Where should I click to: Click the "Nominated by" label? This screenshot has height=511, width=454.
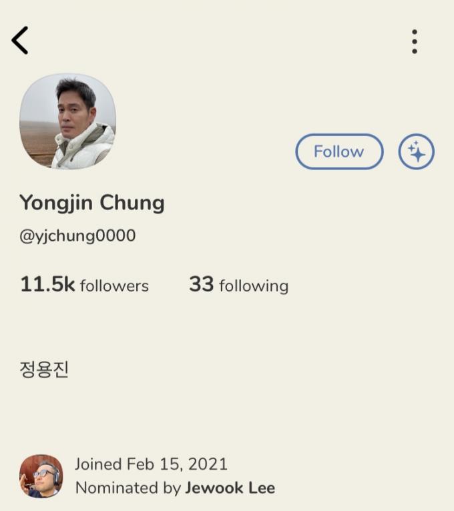coord(128,488)
